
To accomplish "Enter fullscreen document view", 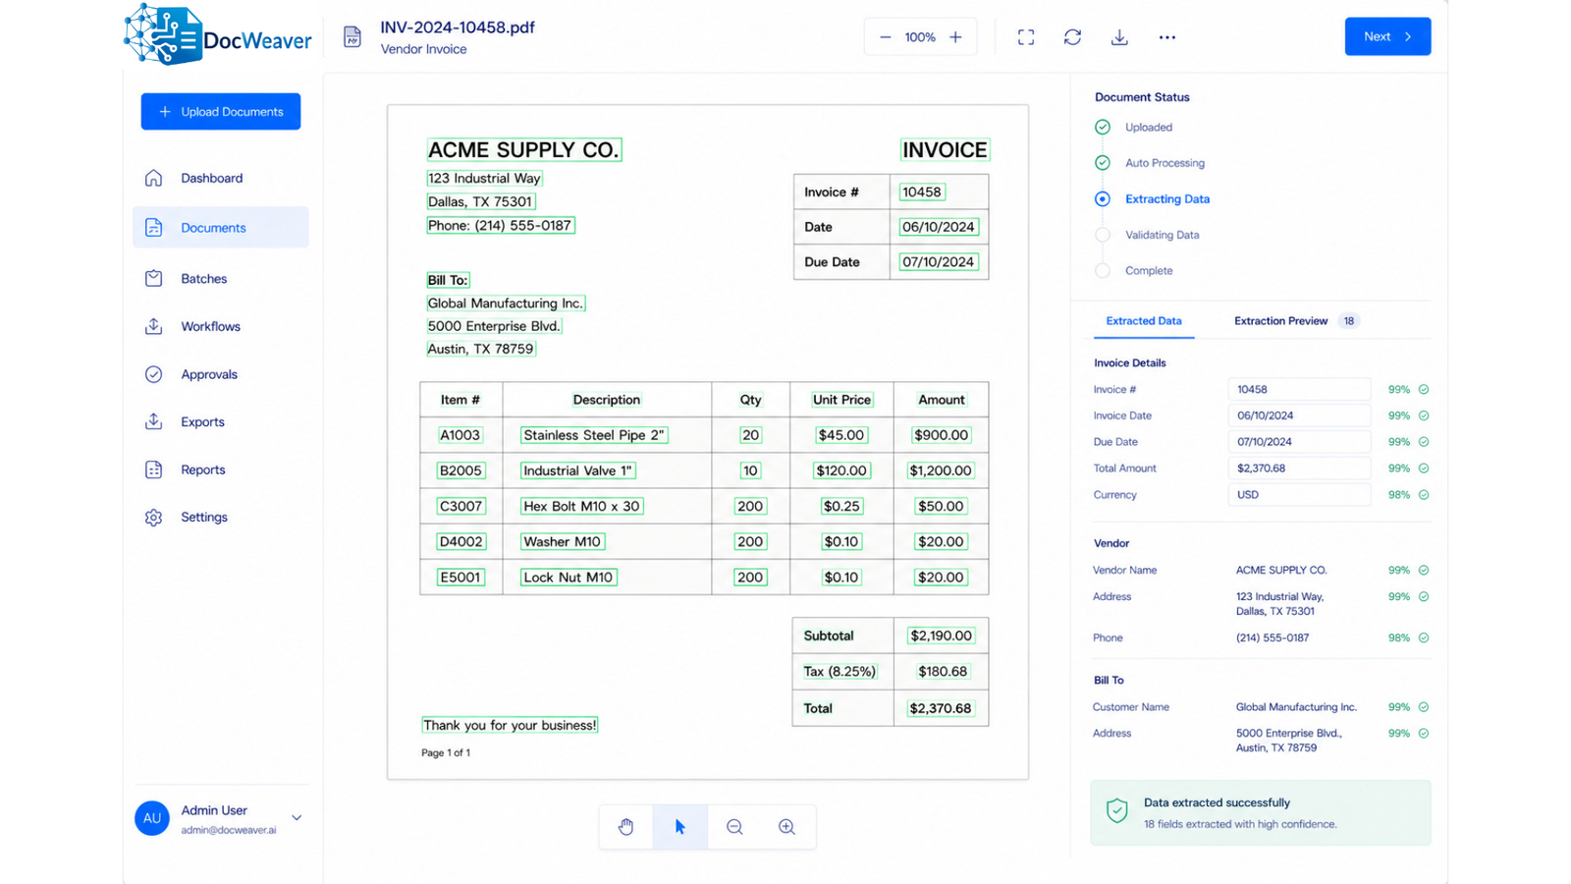I will tap(1026, 37).
